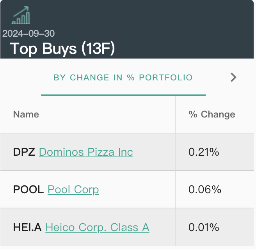Click the % Change column header
Screen dimensions: 256x249
(212, 114)
